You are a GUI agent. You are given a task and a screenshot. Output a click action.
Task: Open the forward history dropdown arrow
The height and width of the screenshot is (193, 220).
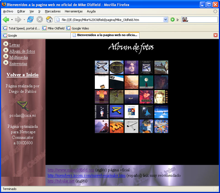[24, 20]
